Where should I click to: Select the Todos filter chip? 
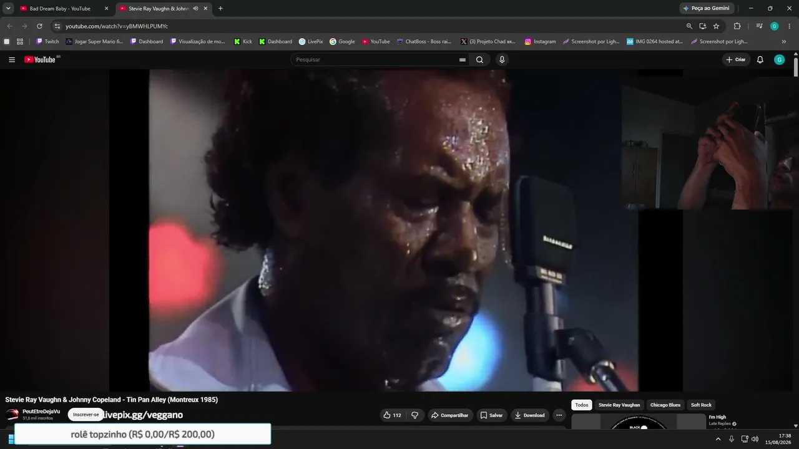(x=582, y=405)
